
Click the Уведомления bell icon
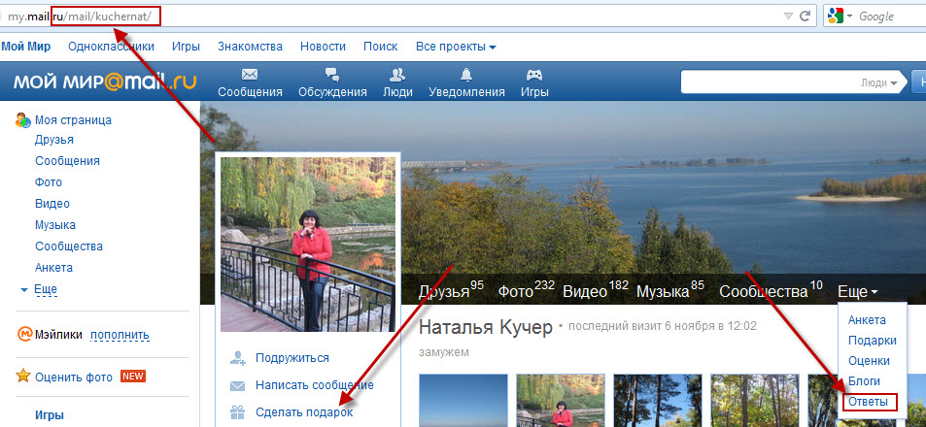466,75
